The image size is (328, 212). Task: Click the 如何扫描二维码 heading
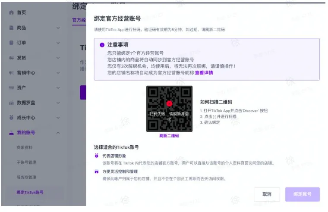pos(216,102)
